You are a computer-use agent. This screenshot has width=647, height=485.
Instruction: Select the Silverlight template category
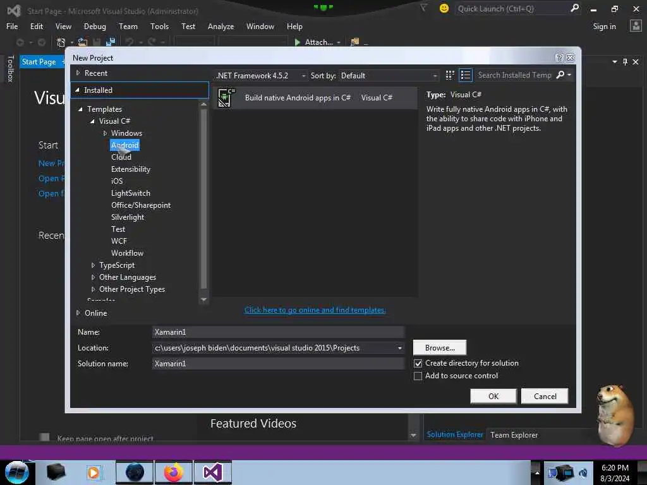point(128,217)
